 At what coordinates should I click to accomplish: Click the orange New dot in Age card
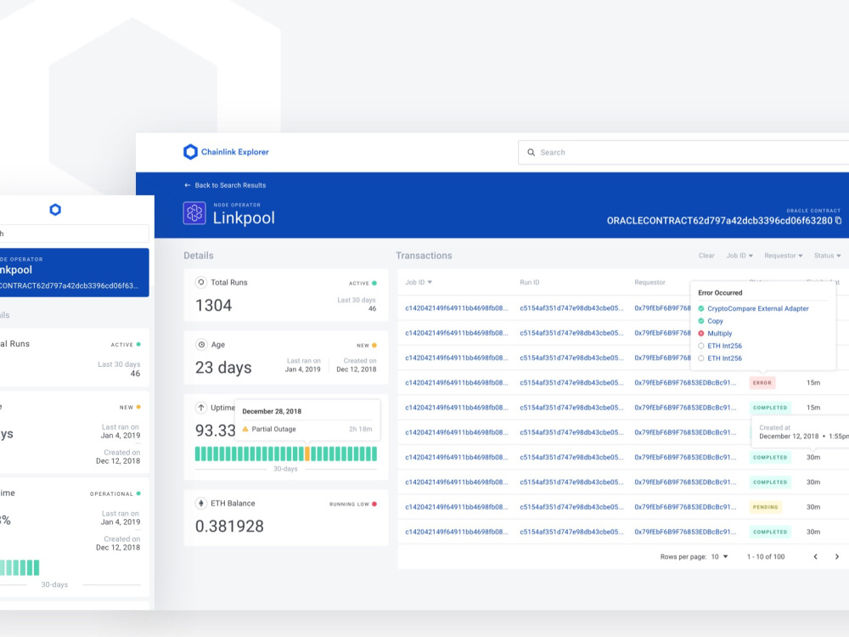click(x=374, y=345)
